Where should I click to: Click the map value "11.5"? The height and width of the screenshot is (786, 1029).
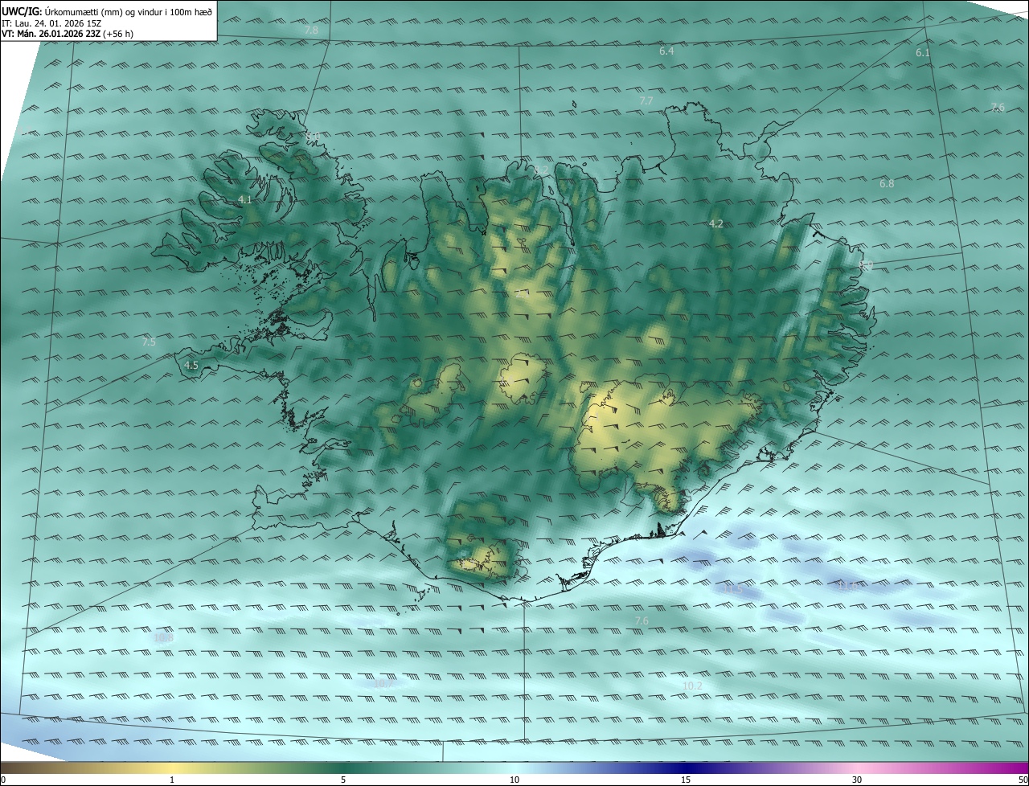732,590
